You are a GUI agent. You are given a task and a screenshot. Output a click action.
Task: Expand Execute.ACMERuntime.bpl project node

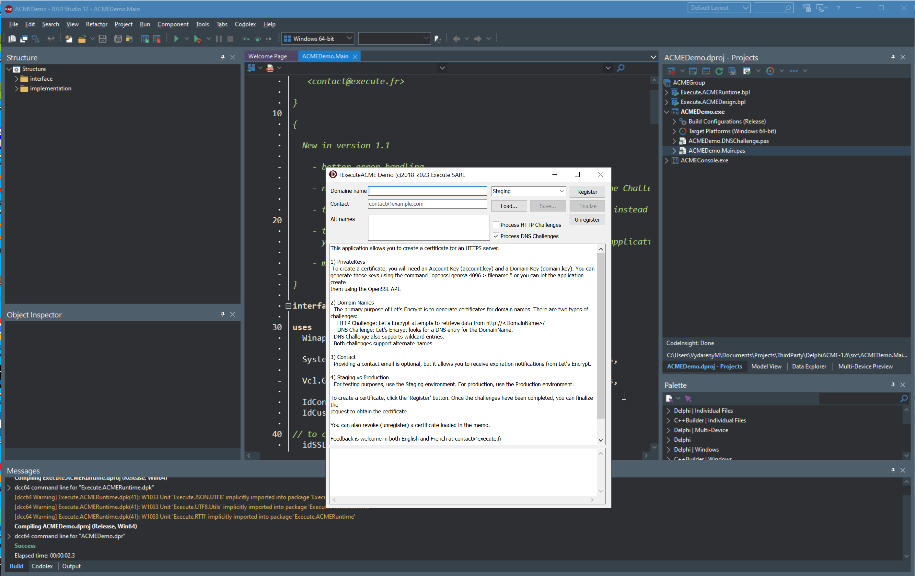pos(666,92)
